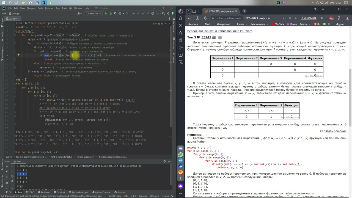Open Telegram in browser sidebar
This screenshot has height=198, width=352.
pyautogui.click(x=181, y=160)
